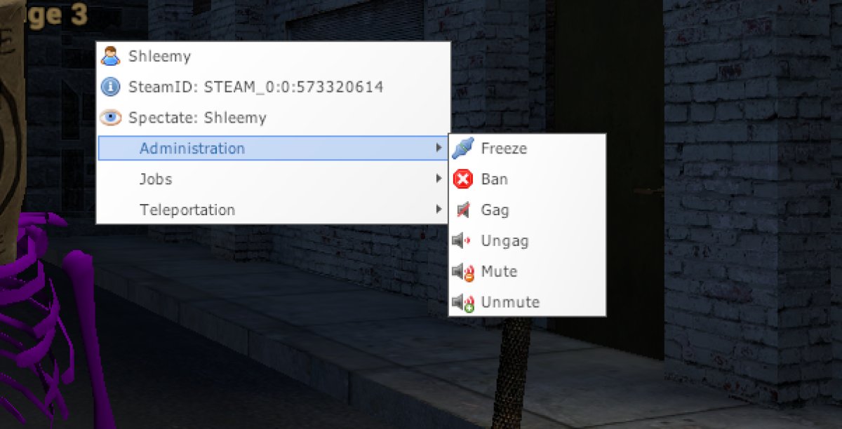The height and width of the screenshot is (429, 842).
Task: Expand the Jobs submenu arrow
Action: (439, 179)
